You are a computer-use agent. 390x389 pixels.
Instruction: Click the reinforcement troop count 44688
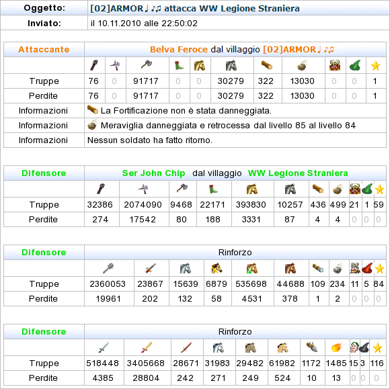pos(290,284)
